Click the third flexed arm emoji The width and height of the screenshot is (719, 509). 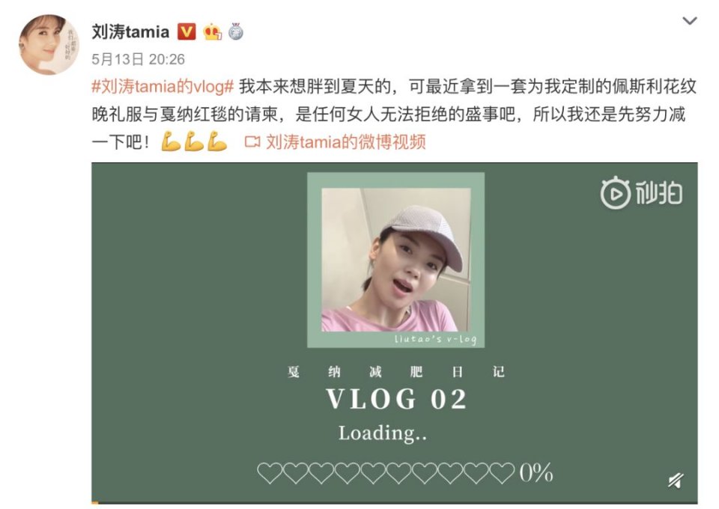217,141
